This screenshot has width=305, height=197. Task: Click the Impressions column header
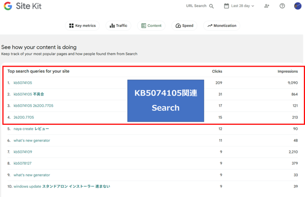point(287,71)
